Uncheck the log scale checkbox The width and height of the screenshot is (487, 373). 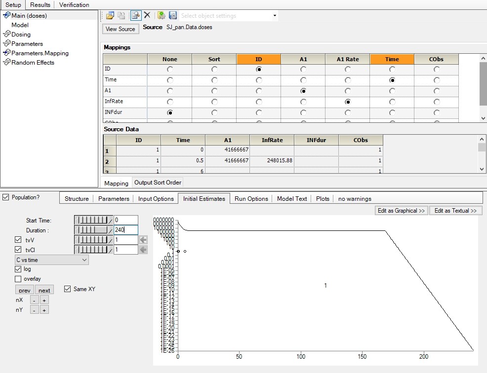click(x=18, y=269)
